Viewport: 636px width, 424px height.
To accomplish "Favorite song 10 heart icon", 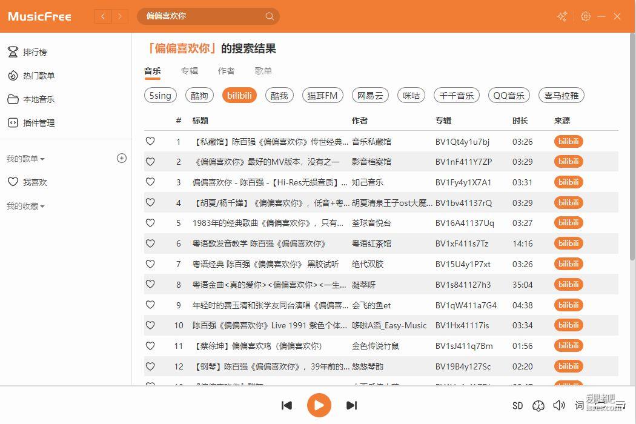I will (x=150, y=325).
